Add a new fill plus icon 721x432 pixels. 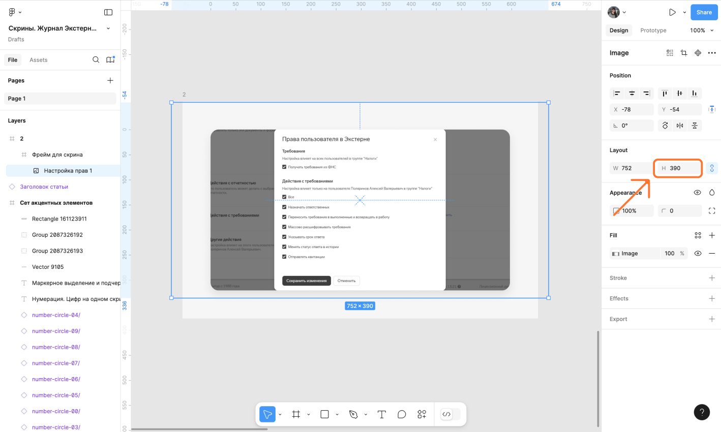pos(712,235)
